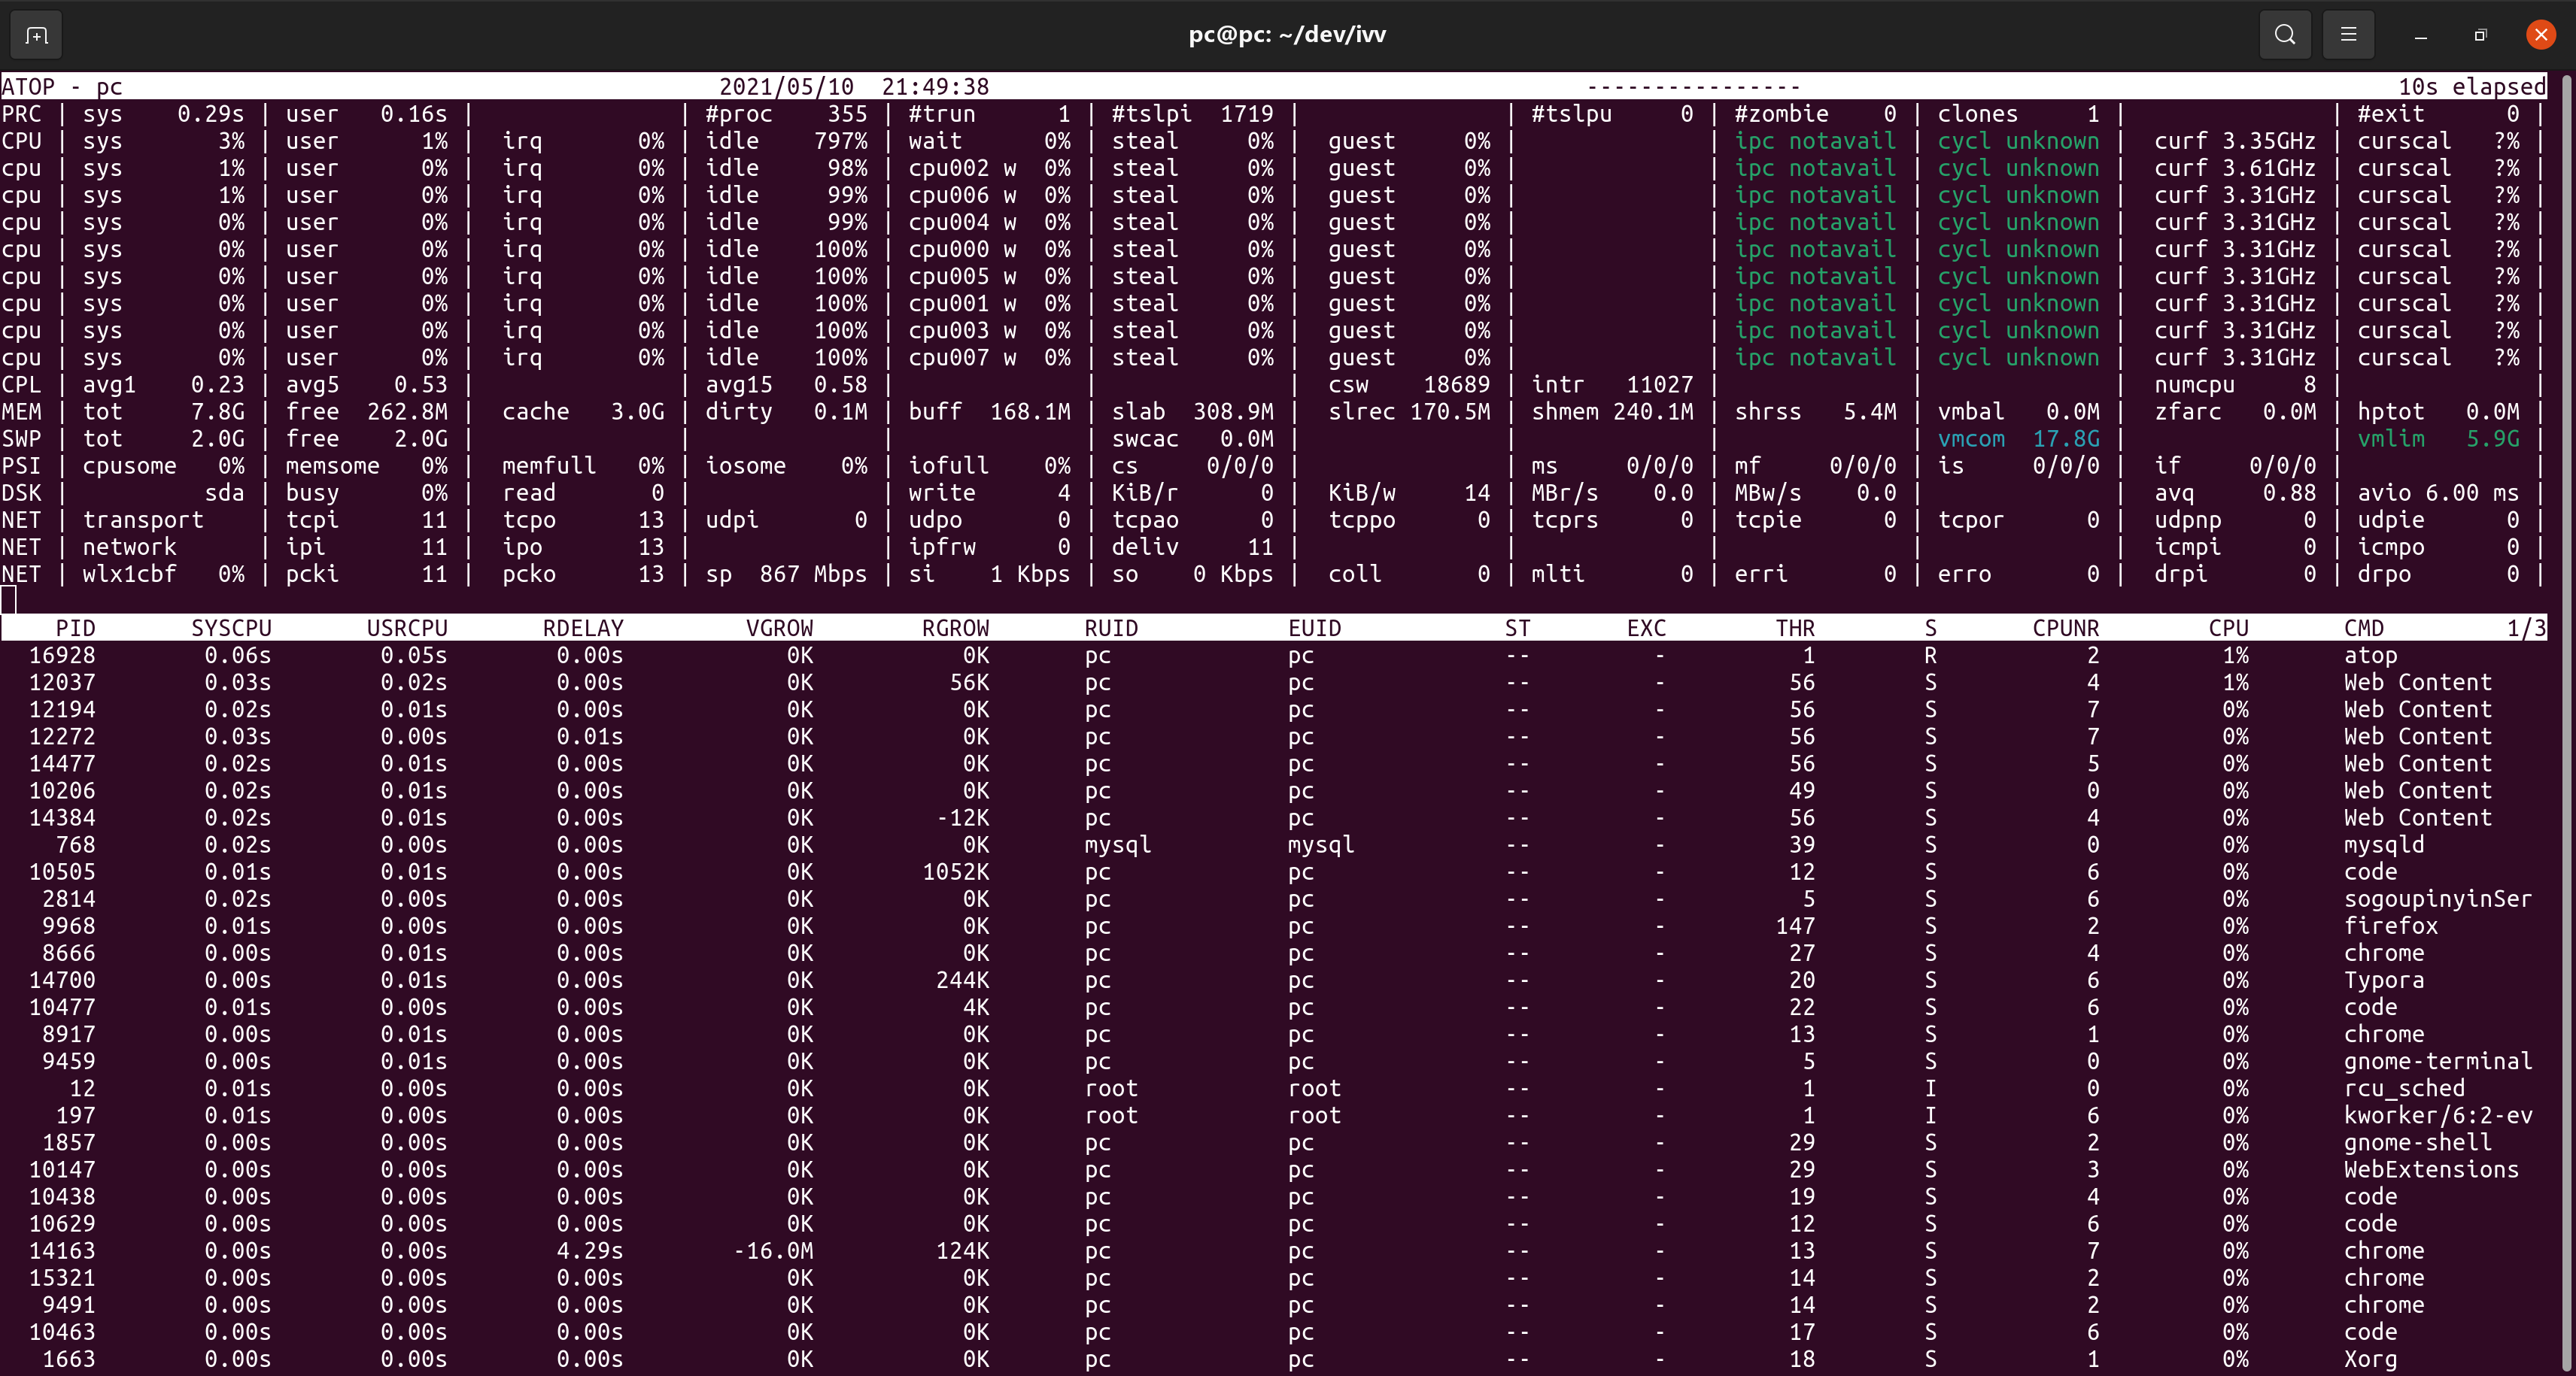Select PID 12037 in the process list
This screenshot has width=2576, height=1376.
(62, 683)
